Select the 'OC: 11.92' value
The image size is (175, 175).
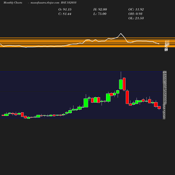click(x=136, y=9)
